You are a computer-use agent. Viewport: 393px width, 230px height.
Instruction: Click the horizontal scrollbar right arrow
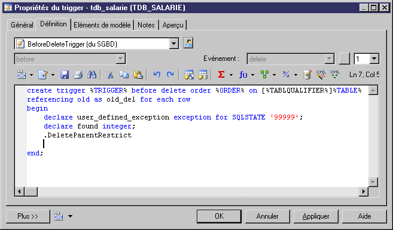click(x=364, y=192)
